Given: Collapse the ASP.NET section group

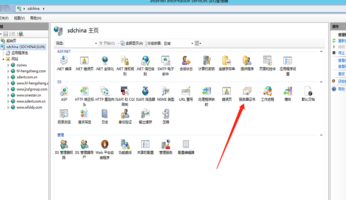Looking at the screenshot, I should coord(320,52).
